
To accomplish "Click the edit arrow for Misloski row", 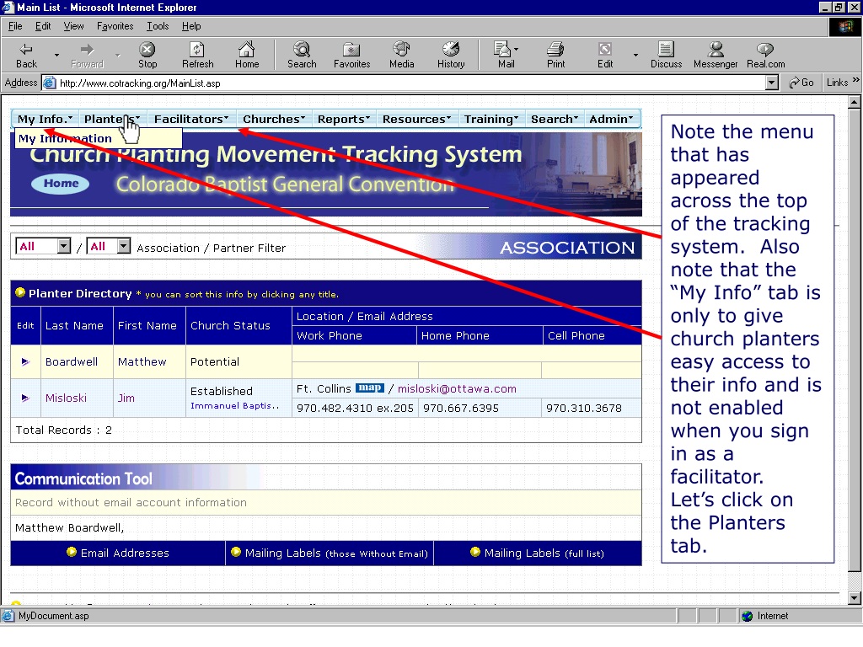I will click(x=24, y=398).
